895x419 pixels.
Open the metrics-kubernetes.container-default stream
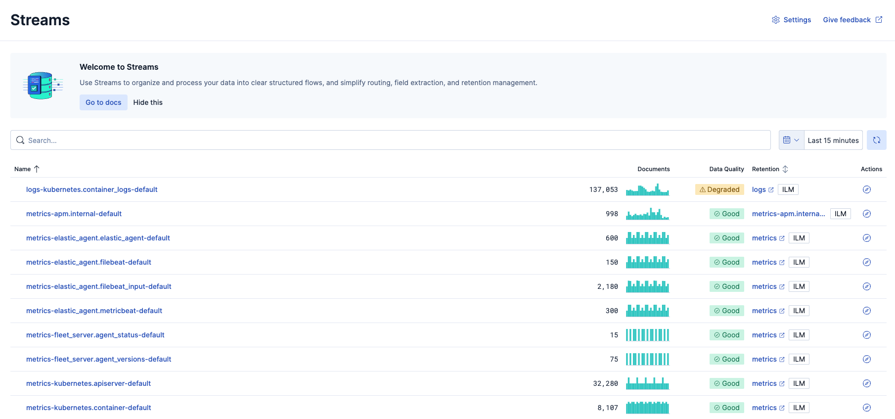tap(89, 408)
